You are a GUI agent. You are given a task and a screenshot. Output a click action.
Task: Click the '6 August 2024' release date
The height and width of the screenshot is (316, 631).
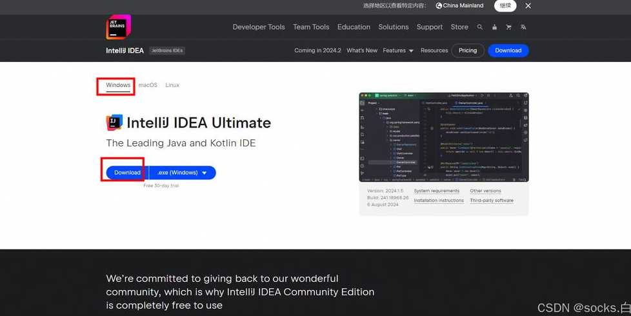click(x=383, y=204)
